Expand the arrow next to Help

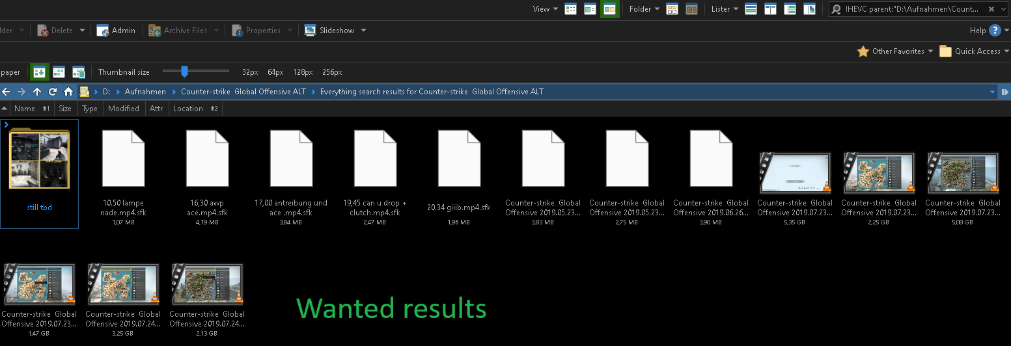point(1006,31)
